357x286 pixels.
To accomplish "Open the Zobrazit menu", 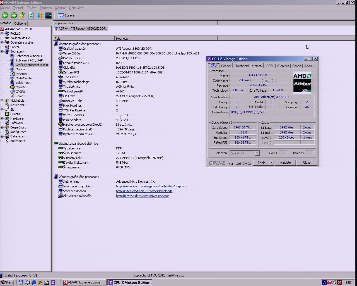I will pos(18,8).
